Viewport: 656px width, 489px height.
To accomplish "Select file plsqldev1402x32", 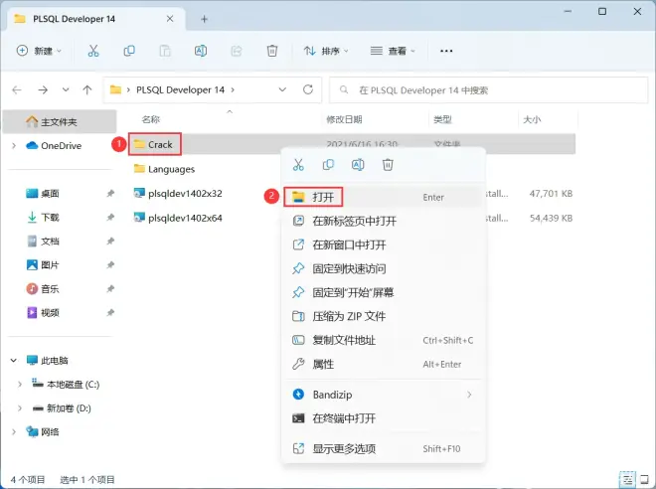I will [178, 193].
